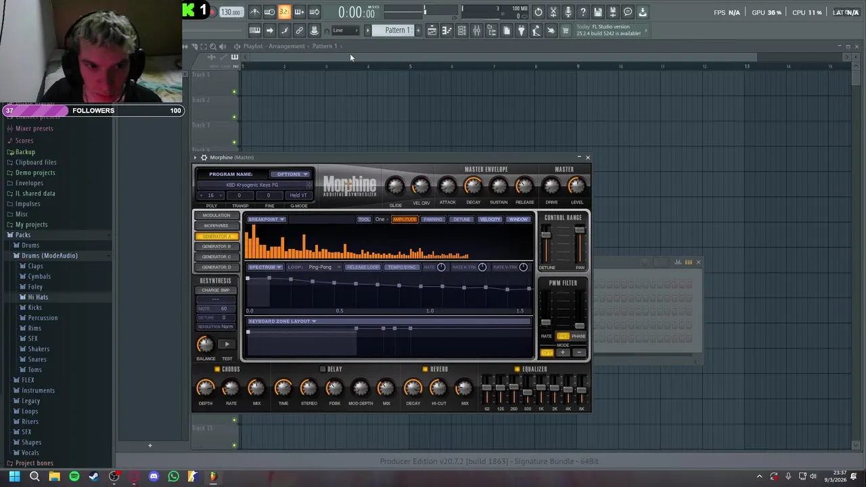Enable the DELAY effect LED
Screen dimensions: 866x487
click(323, 369)
